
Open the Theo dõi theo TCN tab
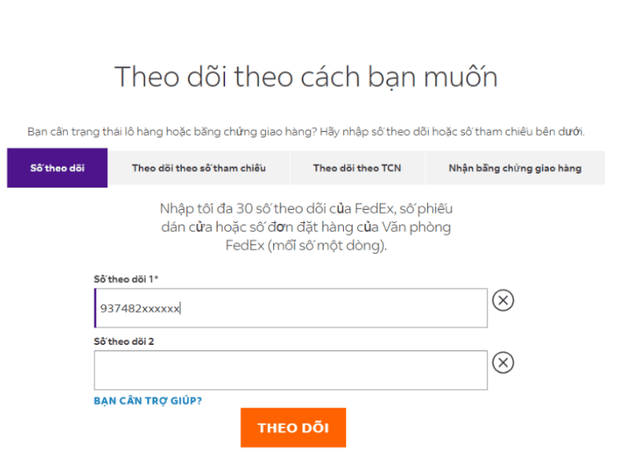coord(357,168)
